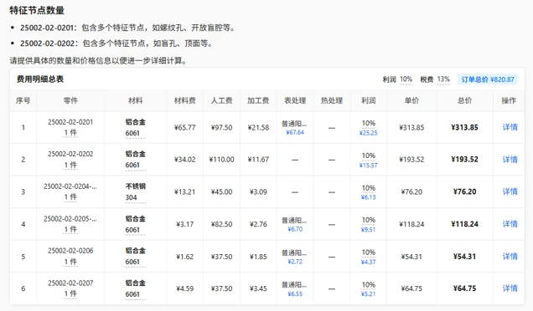
Task: Click total price ¥313.85 in bold
Action: point(464,127)
